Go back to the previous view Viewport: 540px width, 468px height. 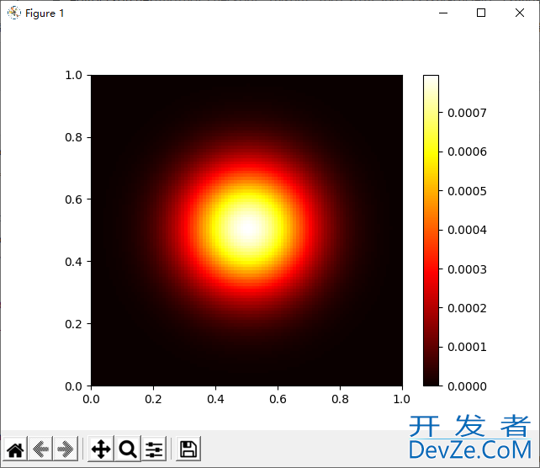coord(40,449)
